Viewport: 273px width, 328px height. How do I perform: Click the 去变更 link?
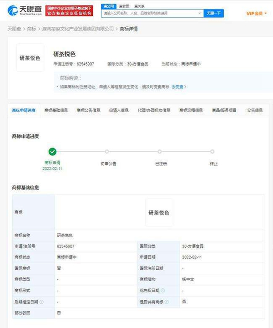coord(179,87)
